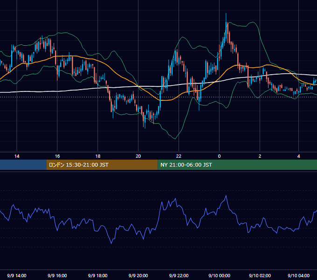Image resolution: width=317 pixels, height=280 pixels.
Task: Click the 9/9 20:00 date label
Action: pyautogui.click(x=138, y=275)
